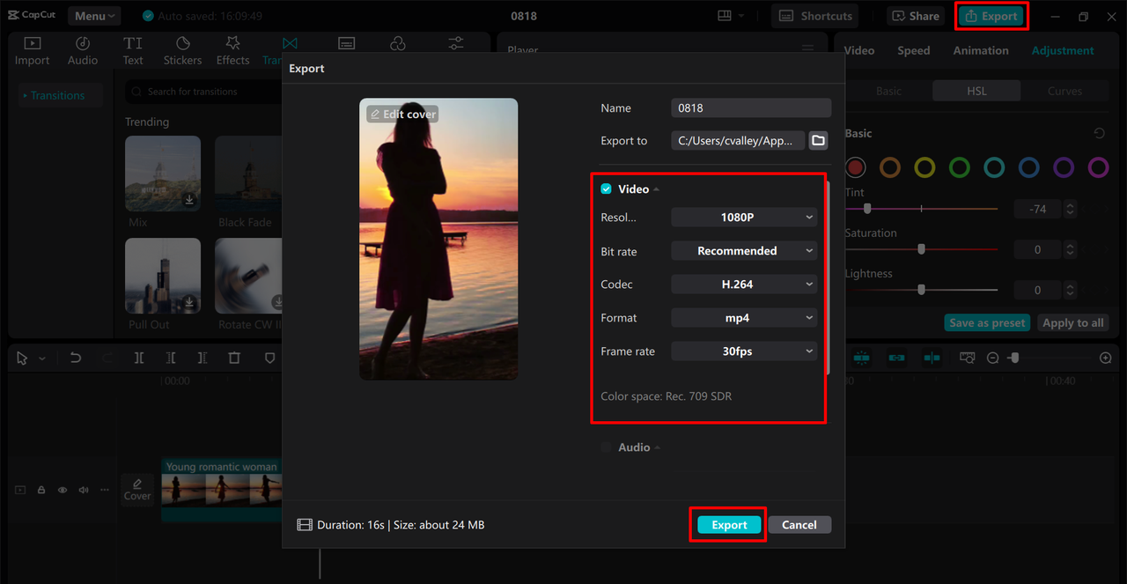Click the delete-right trim tool
Image resolution: width=1127 pixels, height=584 pixels.
tap(203, 359)
